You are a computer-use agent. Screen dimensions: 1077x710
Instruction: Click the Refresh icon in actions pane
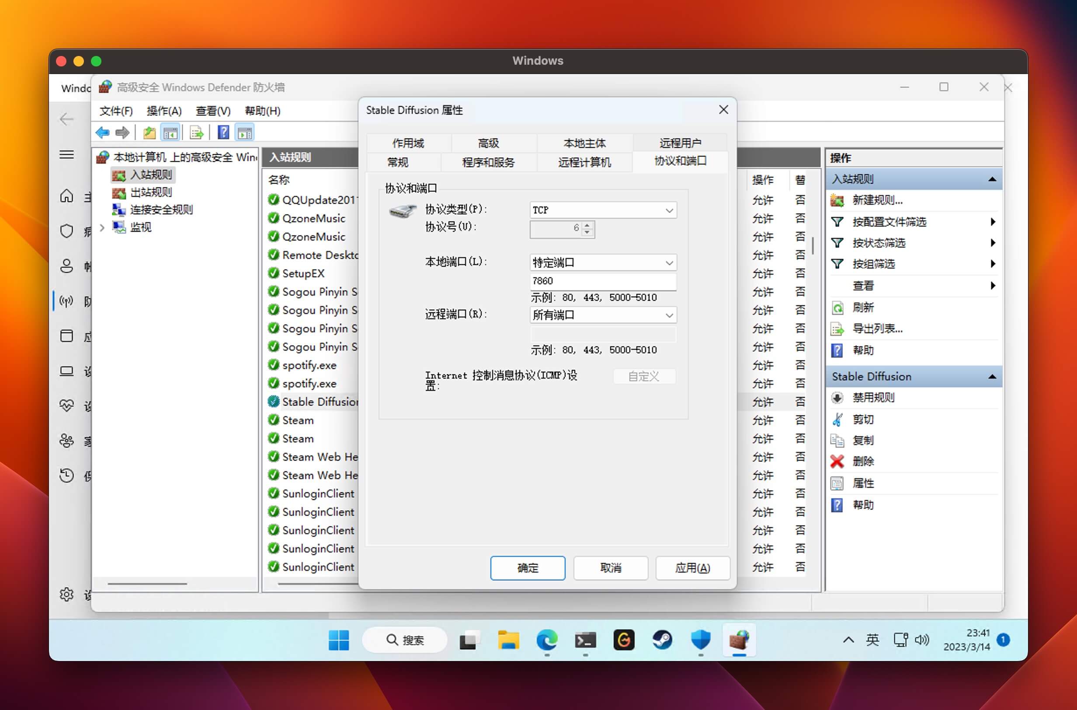click(837, 308)
